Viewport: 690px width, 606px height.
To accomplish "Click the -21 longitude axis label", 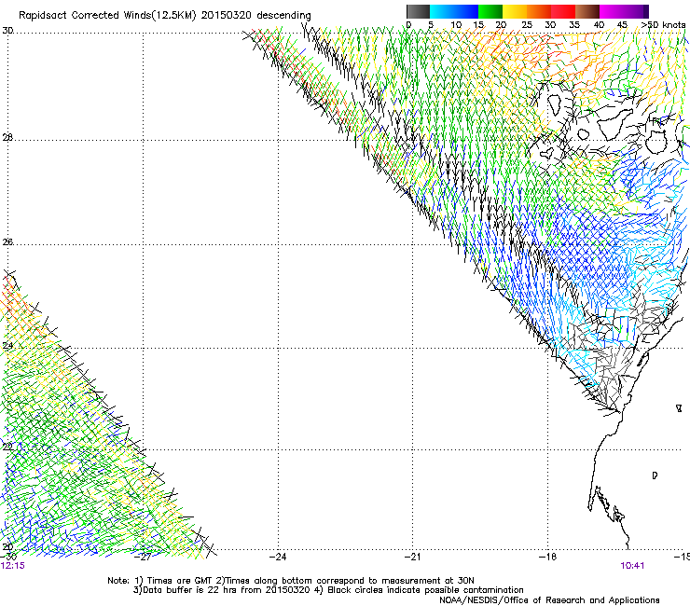I will click(413, 557).
